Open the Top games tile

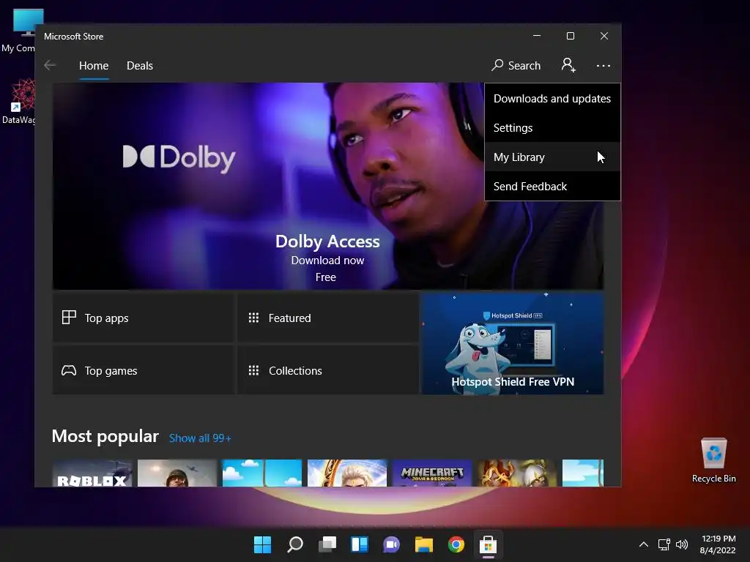(x=144, y=370)
